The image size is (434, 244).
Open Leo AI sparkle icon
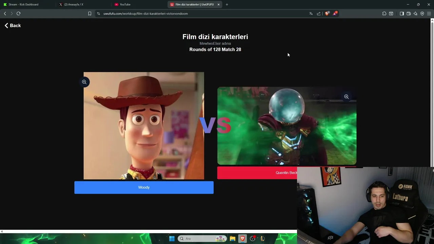click(415, 14)
